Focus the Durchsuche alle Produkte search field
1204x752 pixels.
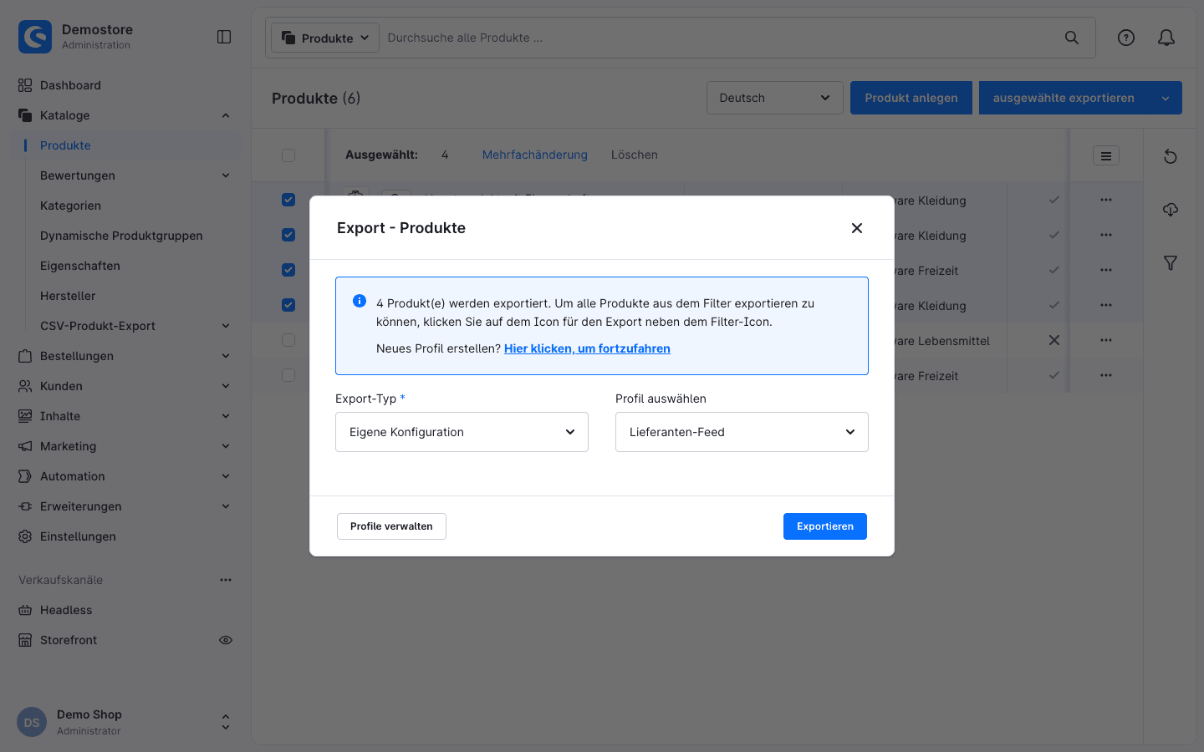719,38
